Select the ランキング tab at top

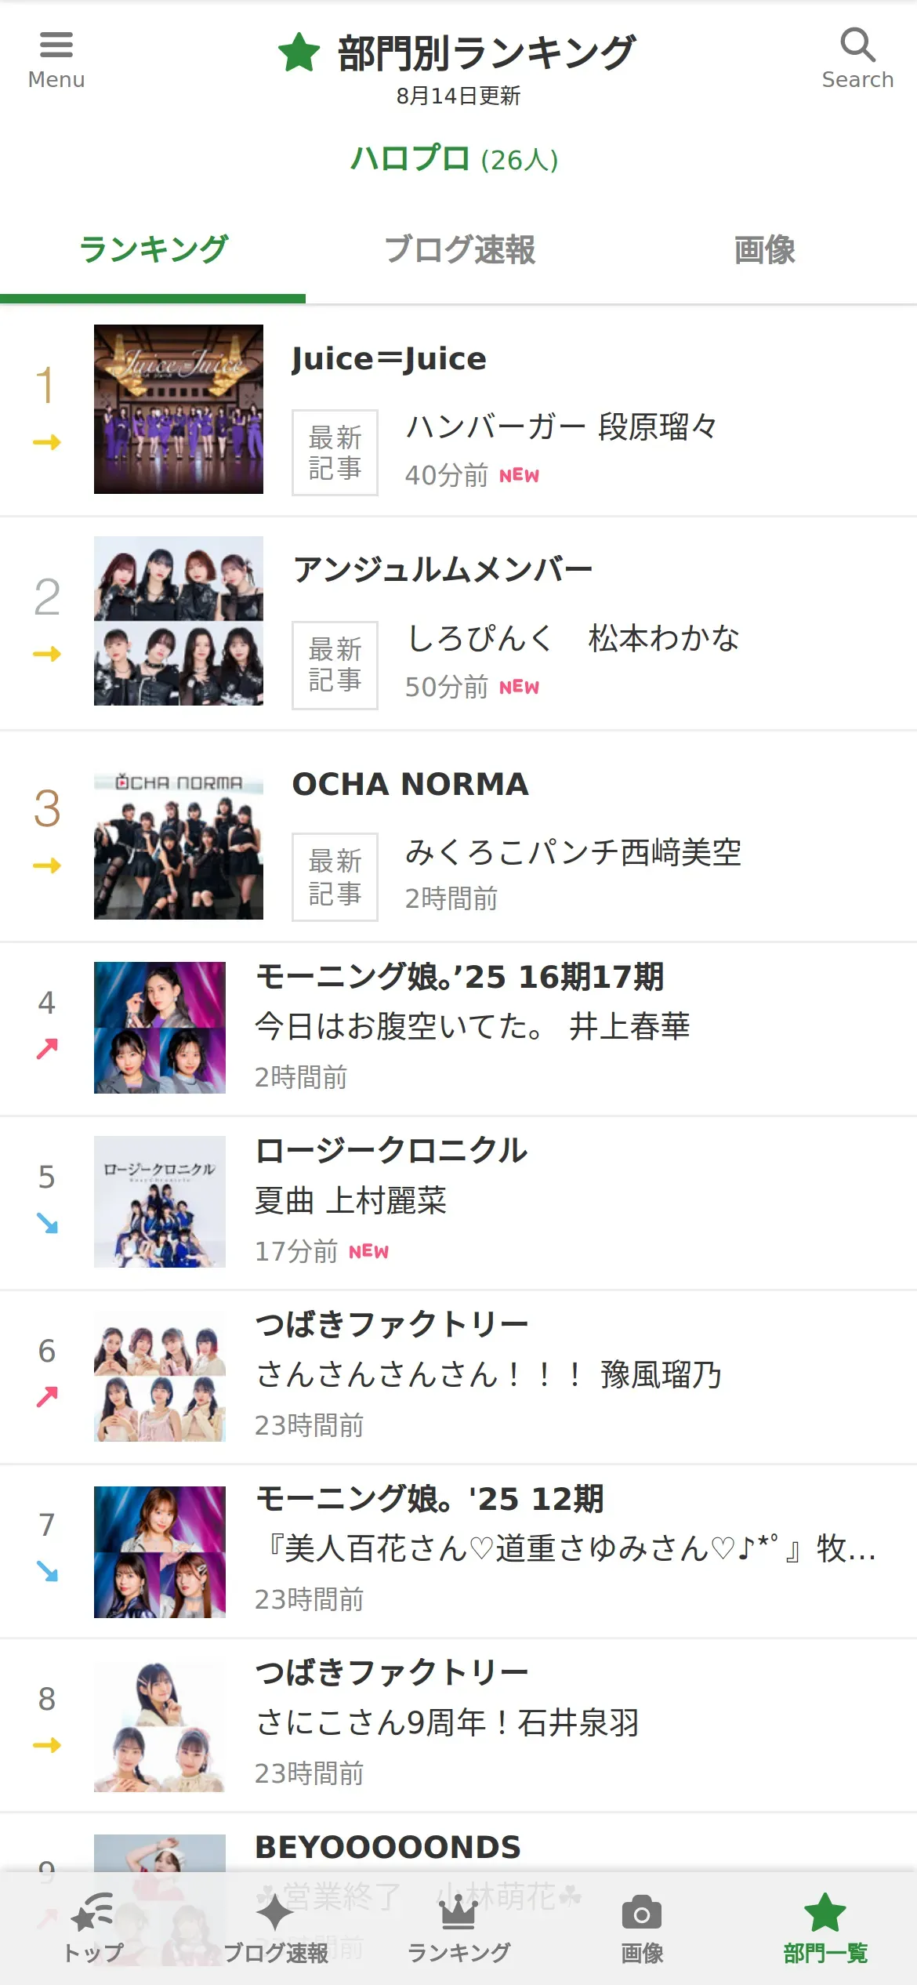[153, 251]
